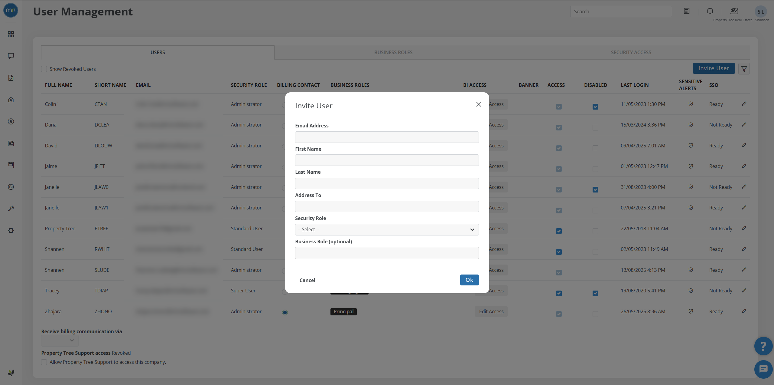Open the BI reports icon in sidebar

pyautogui.click(x=11, y=187)
